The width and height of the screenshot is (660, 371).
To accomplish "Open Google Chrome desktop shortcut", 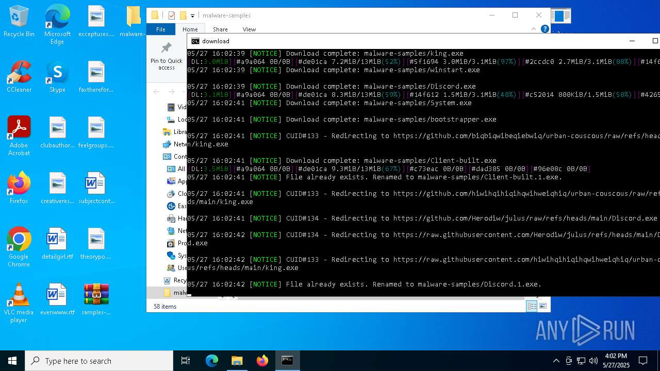I will click(19, 247).
